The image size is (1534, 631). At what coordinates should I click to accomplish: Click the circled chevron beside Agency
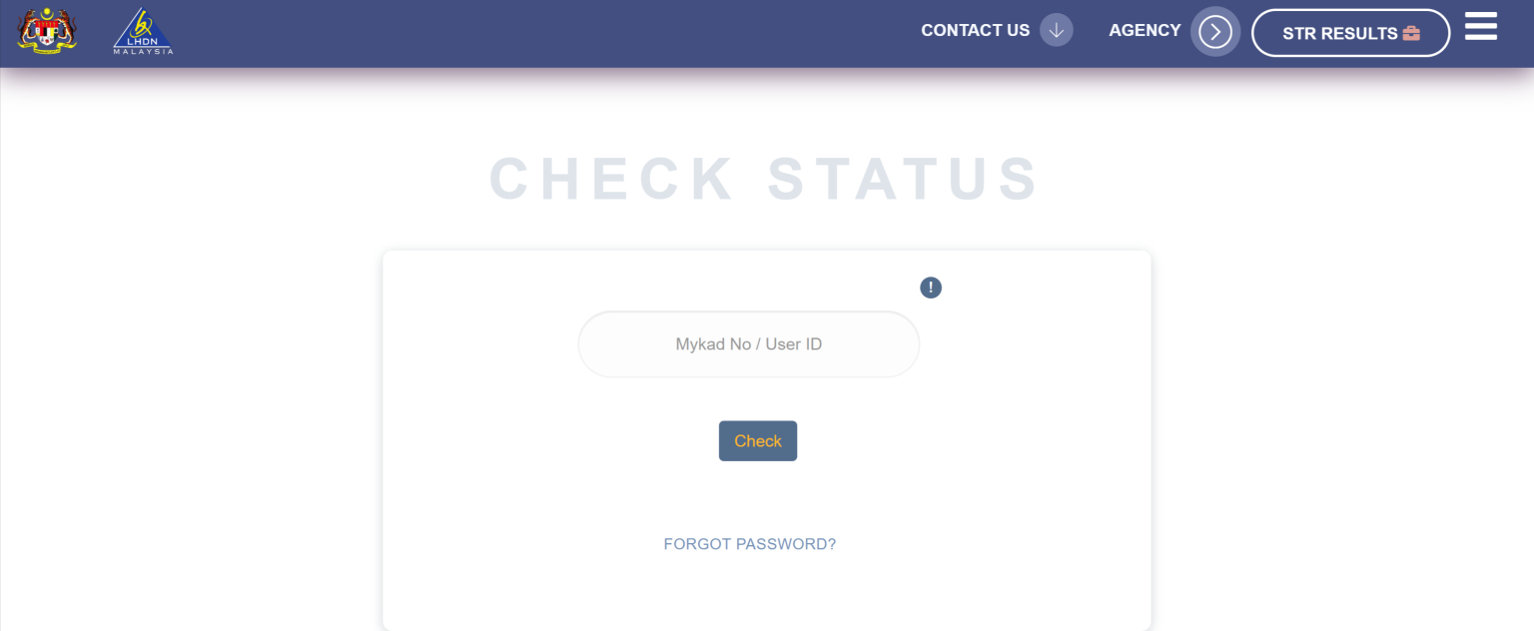click(x=1214, y=32)
